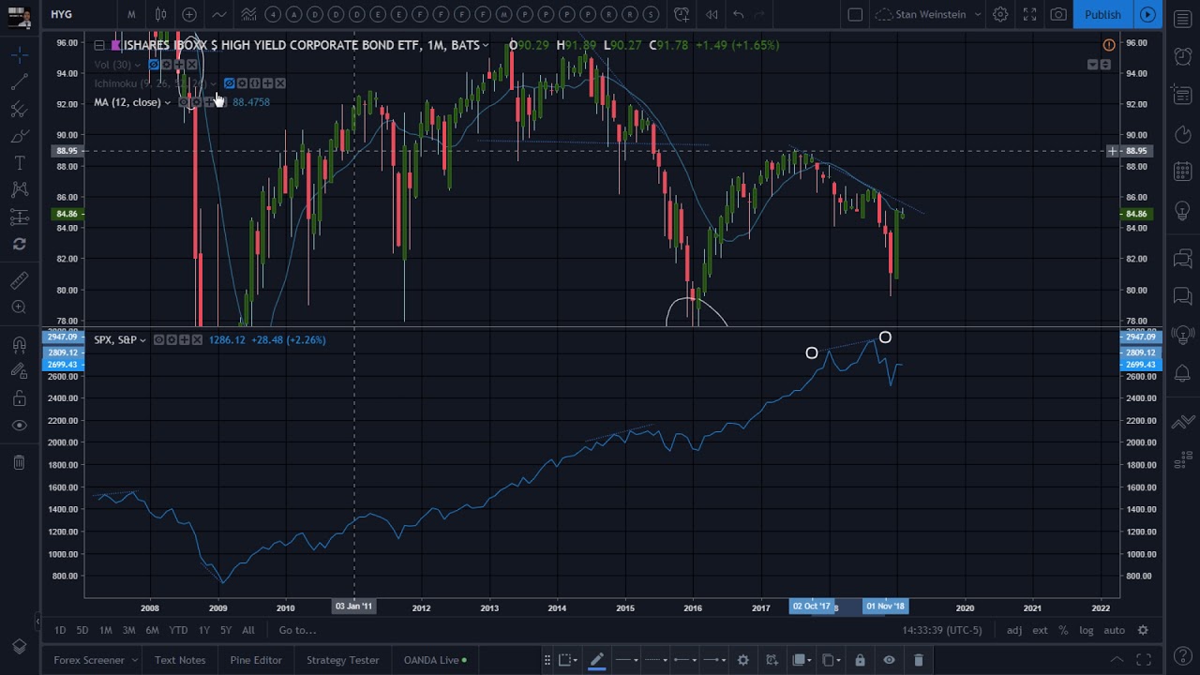Collapse the main chart legend
Screen dimensions: 1200x675
click(x=99, y=45)
